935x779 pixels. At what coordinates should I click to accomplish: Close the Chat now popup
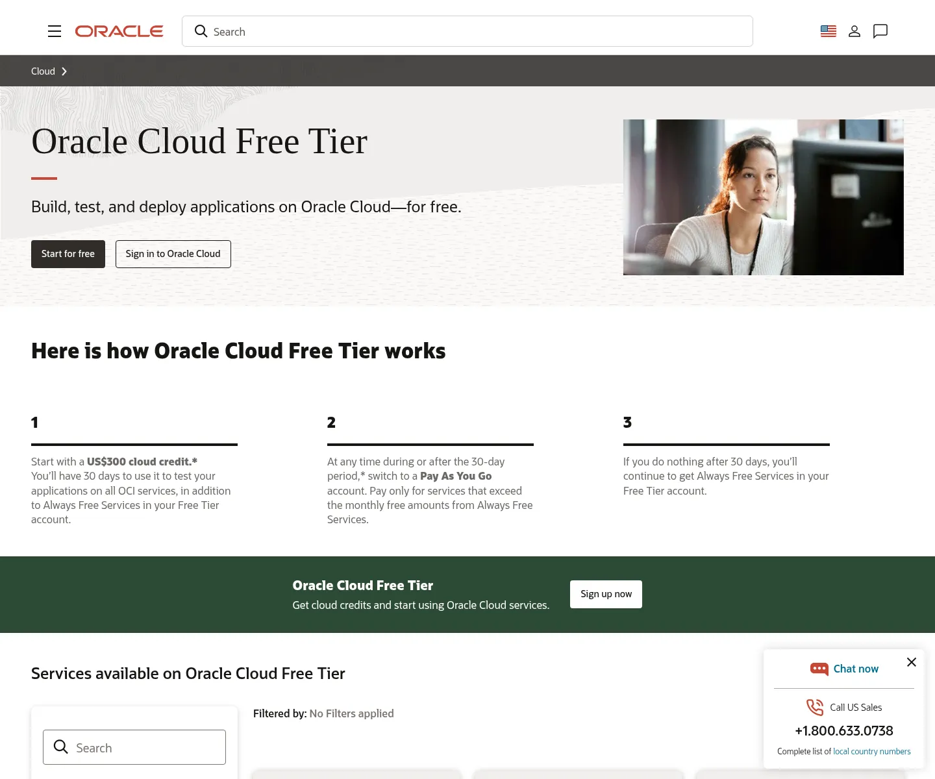[912, 662]
